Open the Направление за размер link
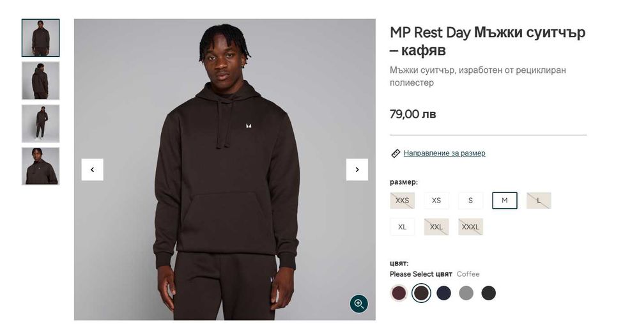The height and width of the screenshot is (324, 639). tap(444, 153)
